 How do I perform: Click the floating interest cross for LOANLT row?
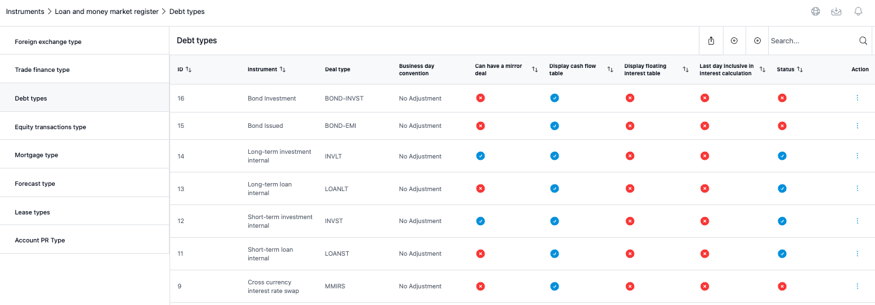(629, 188)
